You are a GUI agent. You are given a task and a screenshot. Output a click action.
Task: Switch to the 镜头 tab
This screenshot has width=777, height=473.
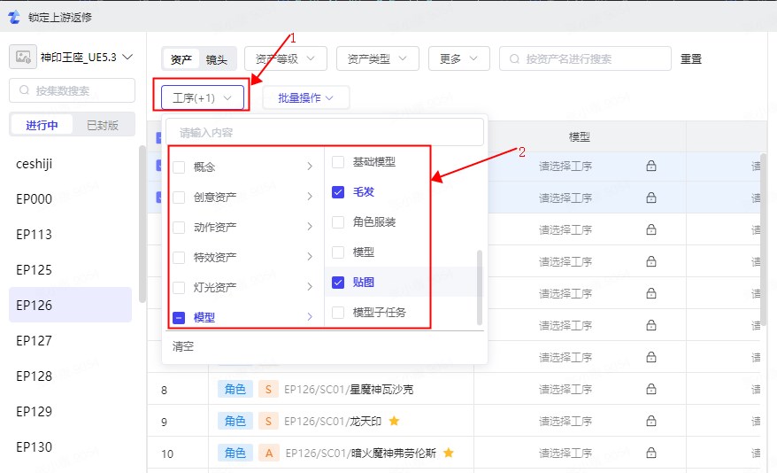[x=217, y=59]
